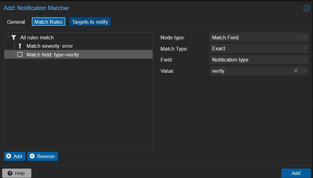Viewport: 313px width, 178px height.
Task: Click the minus icon on Remove button
Action: coord(32,156)
